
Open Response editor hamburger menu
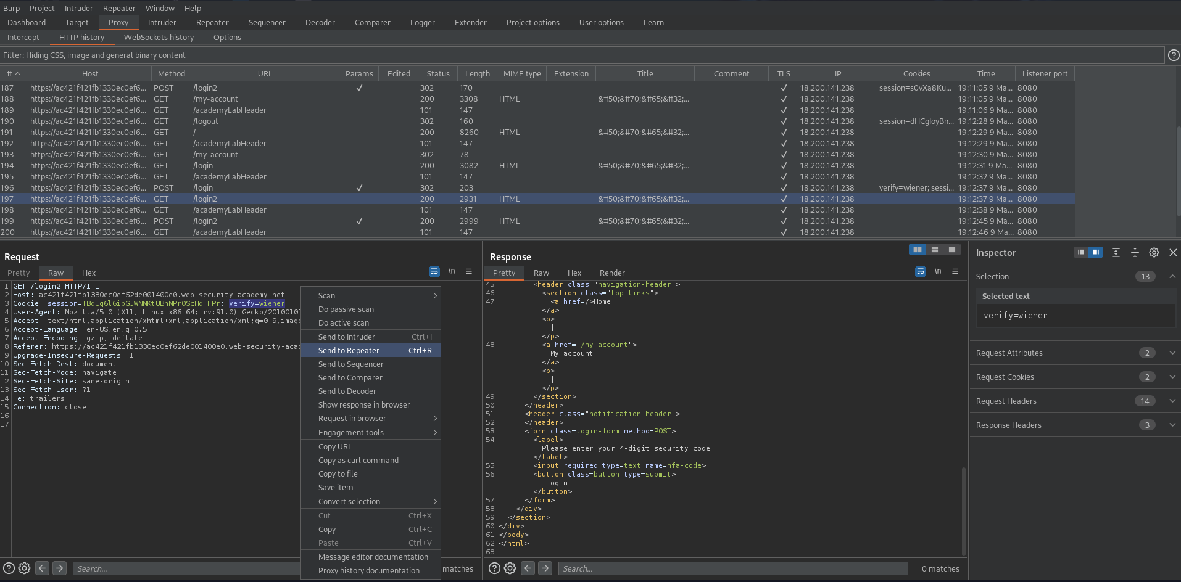pos(955,271)
